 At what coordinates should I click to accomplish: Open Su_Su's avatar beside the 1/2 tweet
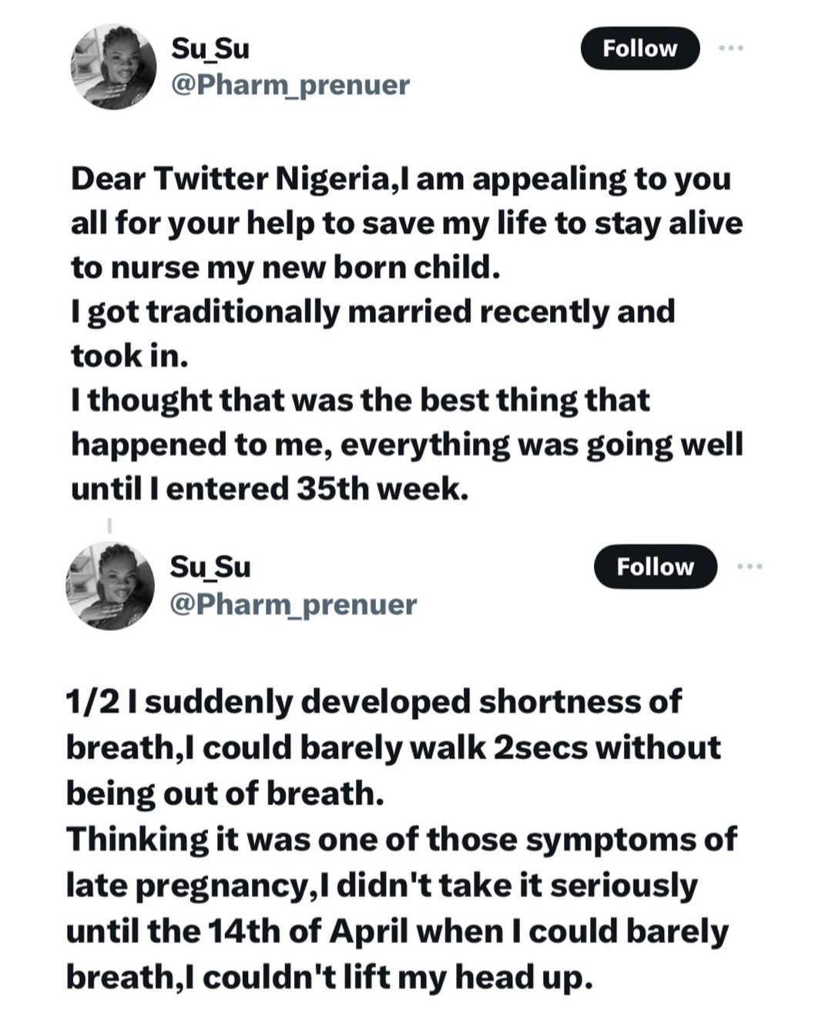click(110, 586)
